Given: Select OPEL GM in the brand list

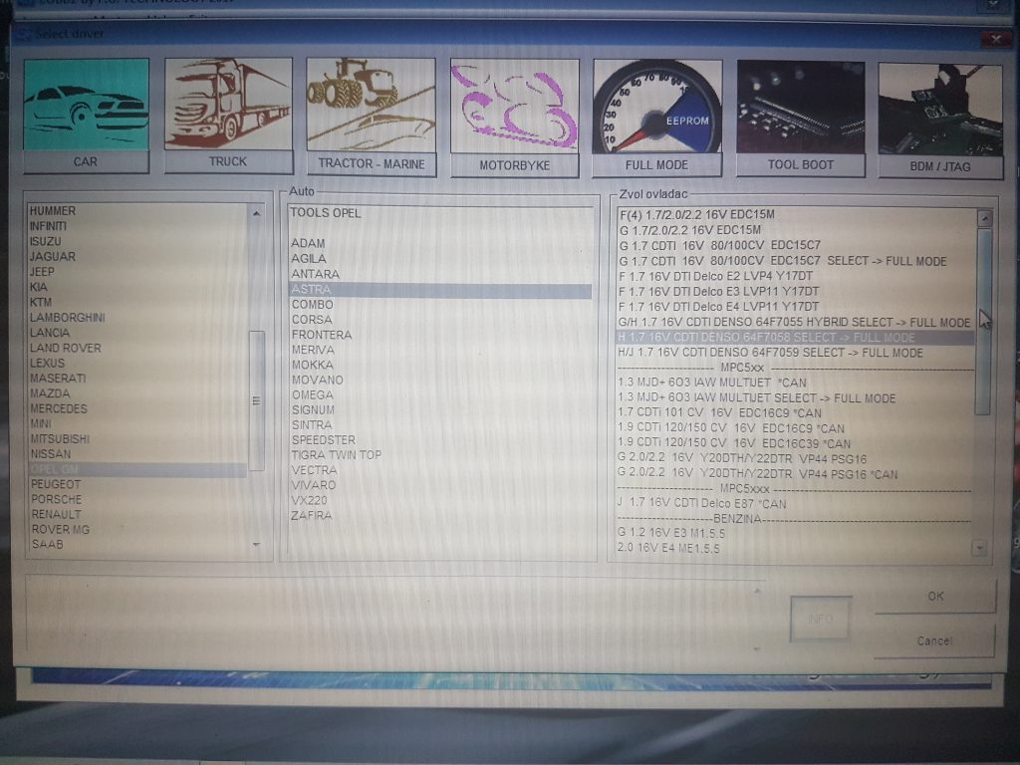Looking at the screenshot, I should [x=137, y=470].
